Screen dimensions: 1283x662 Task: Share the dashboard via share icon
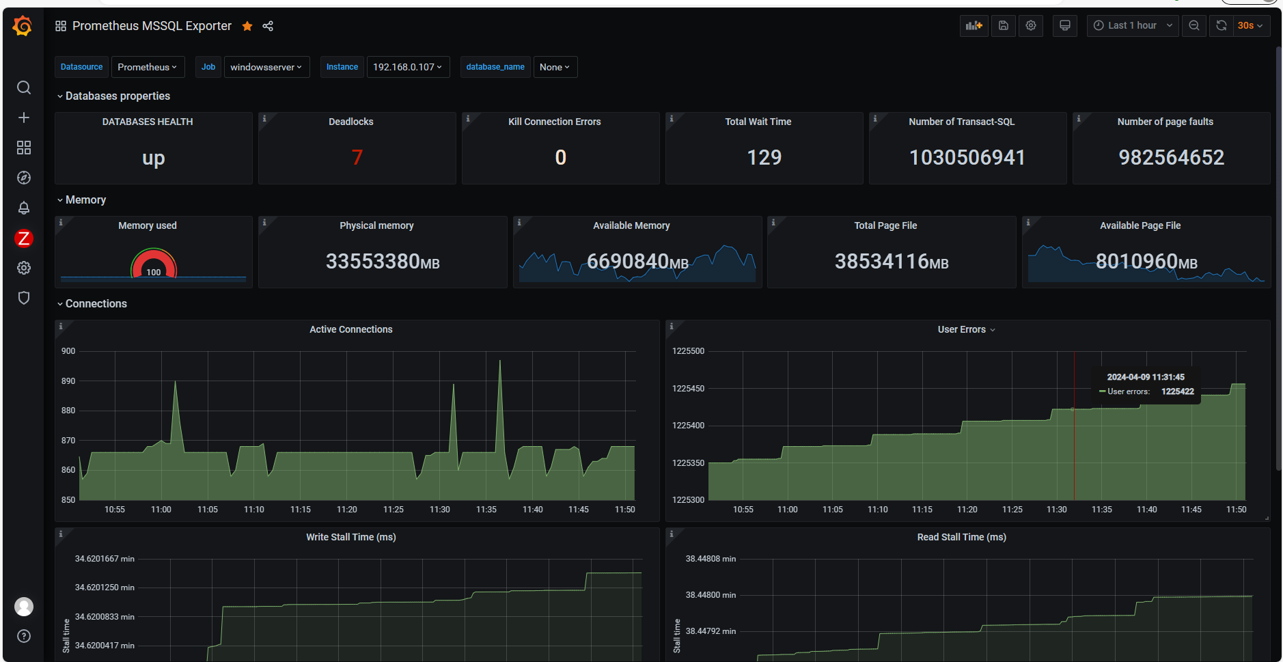[268, 26]
